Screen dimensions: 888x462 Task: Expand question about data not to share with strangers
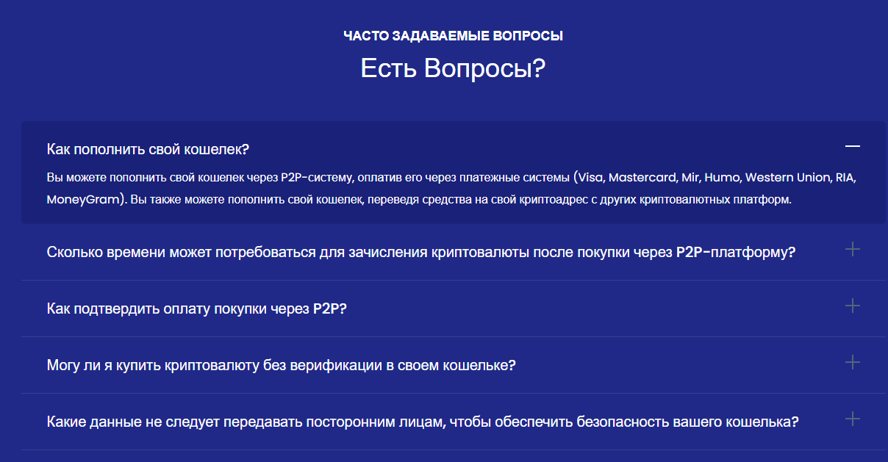(x=422, y=422)
